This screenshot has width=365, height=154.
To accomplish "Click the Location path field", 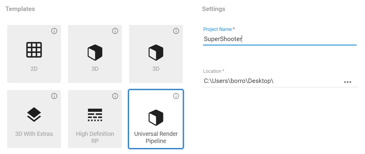I will coord(269,81).
